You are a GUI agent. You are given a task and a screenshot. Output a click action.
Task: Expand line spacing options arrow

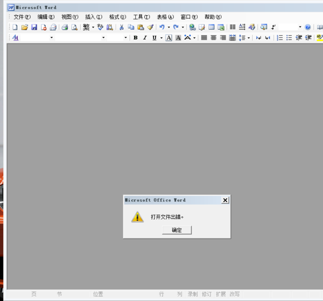click(x=249, y=37)
